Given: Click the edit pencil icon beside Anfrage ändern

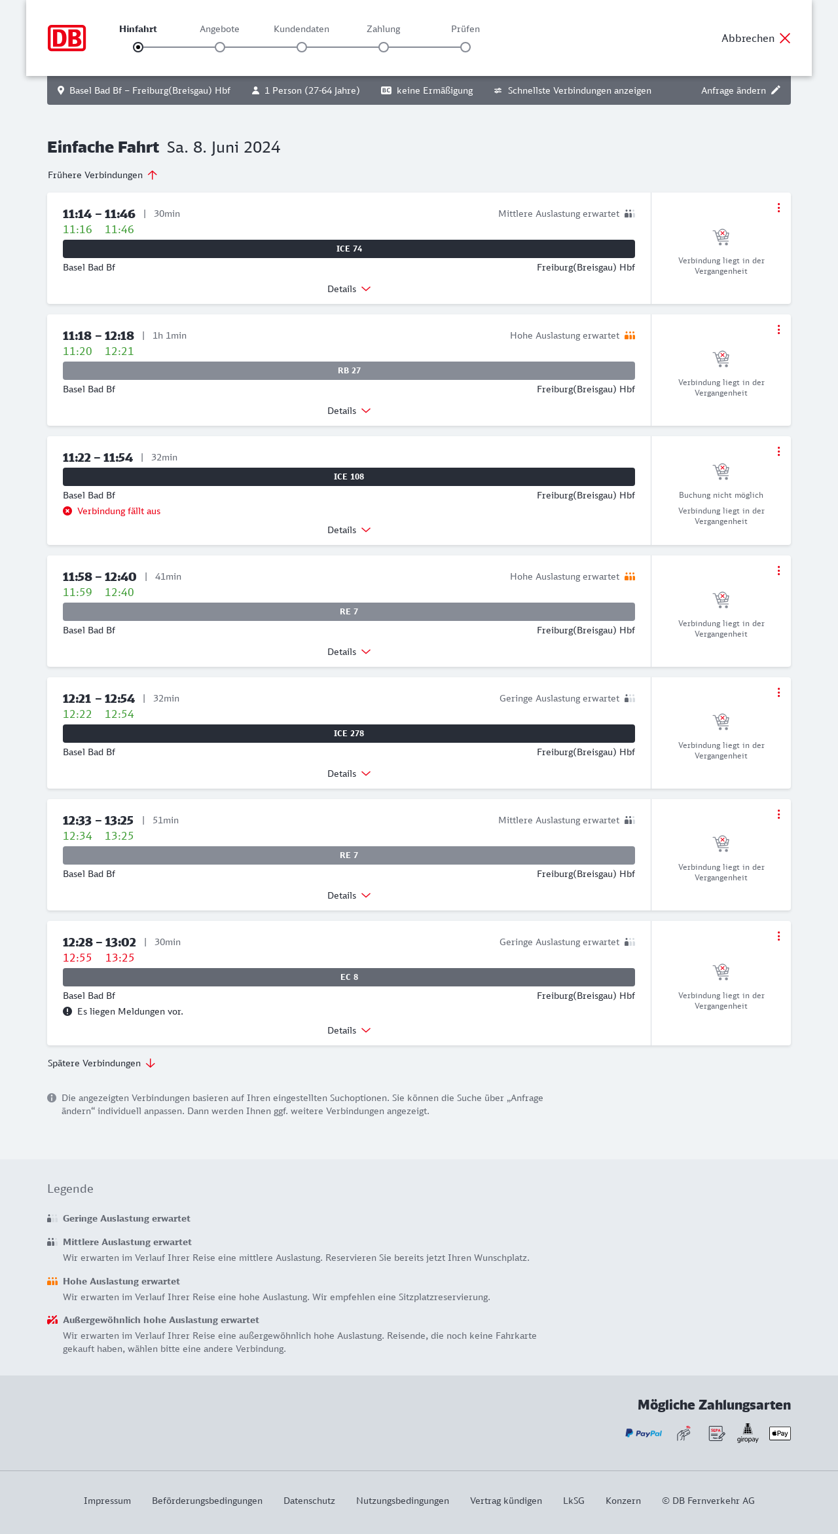Looking at the screenshot, I should [x=776, y=90].
